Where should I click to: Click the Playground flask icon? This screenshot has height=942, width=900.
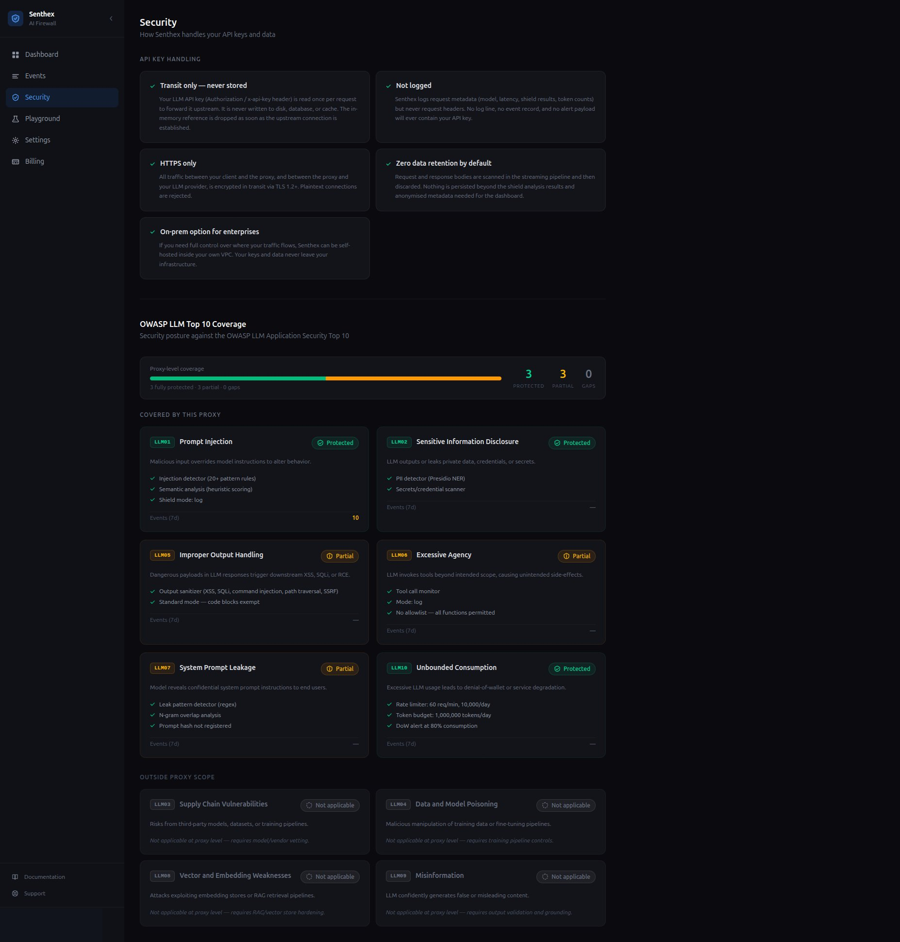16,119
